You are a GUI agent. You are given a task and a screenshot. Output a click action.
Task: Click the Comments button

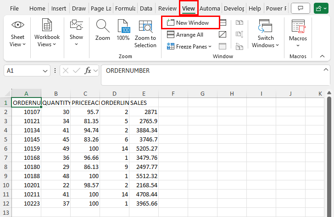301,8
